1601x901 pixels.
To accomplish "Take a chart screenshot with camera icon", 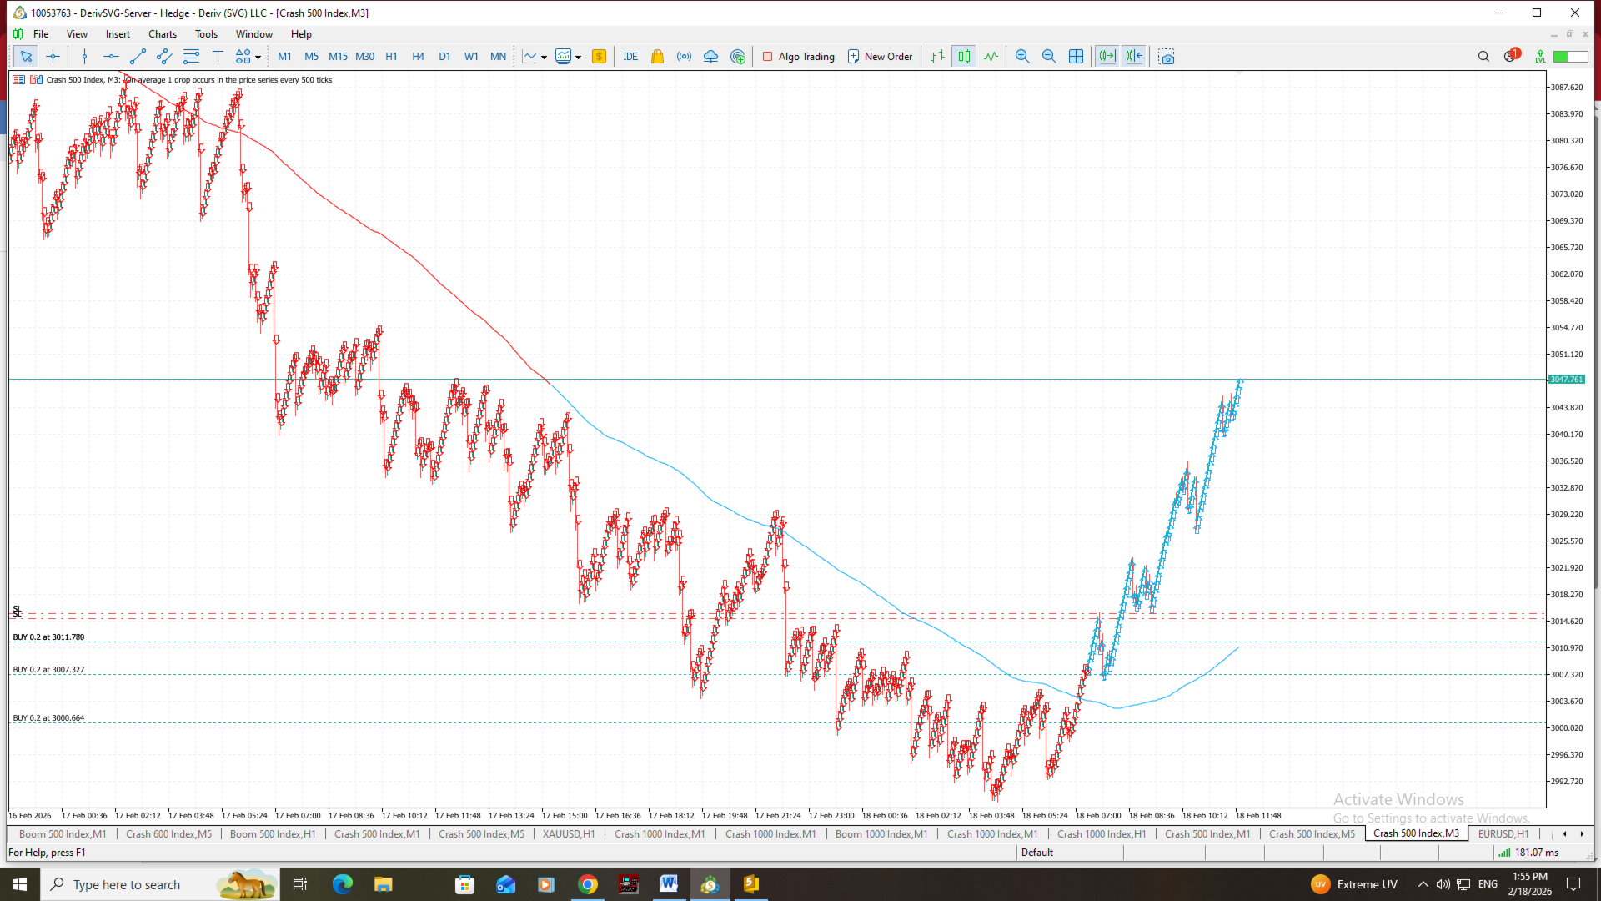I will coord(1167,57).
